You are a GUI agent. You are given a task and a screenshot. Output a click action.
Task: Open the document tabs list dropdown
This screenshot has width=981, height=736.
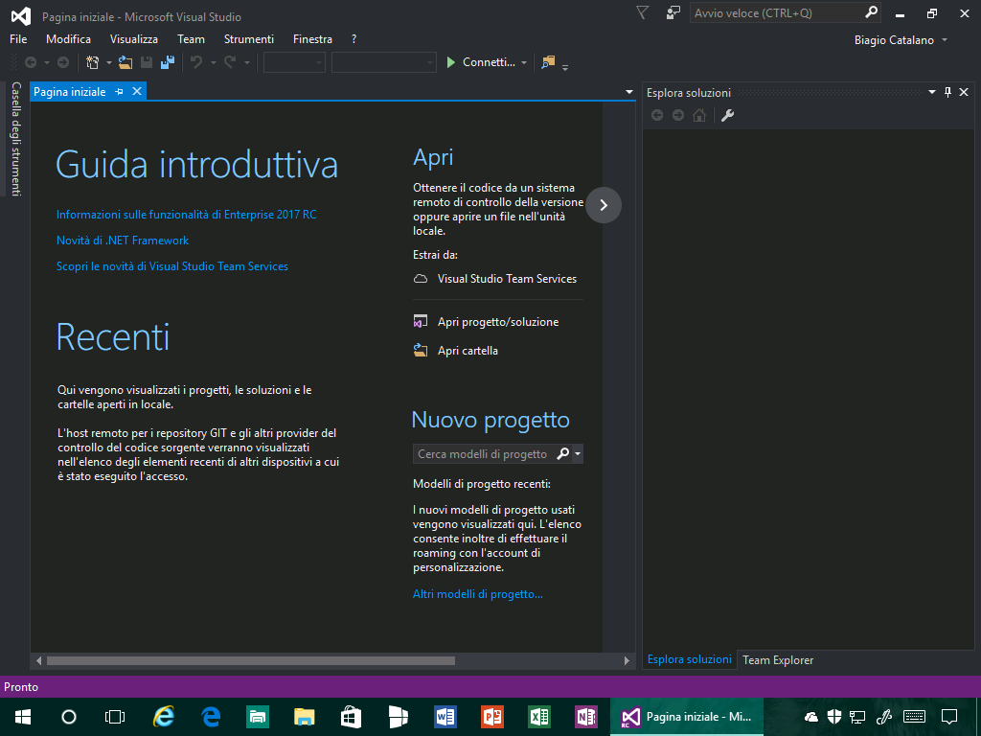[x=628, y=92]
